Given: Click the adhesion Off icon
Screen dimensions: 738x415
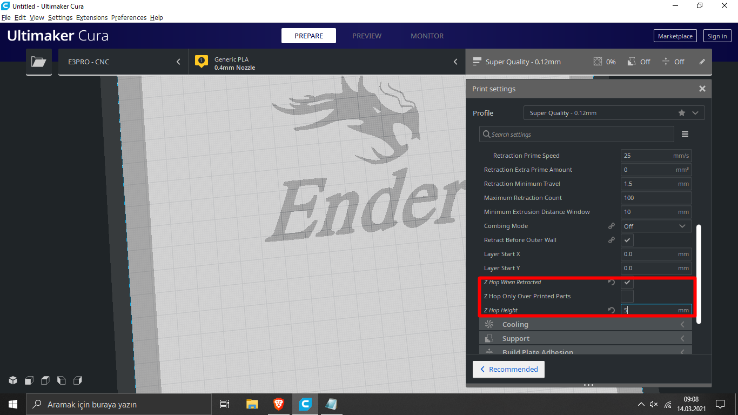Looking at the screenshot, I should [x=666, y=62].
